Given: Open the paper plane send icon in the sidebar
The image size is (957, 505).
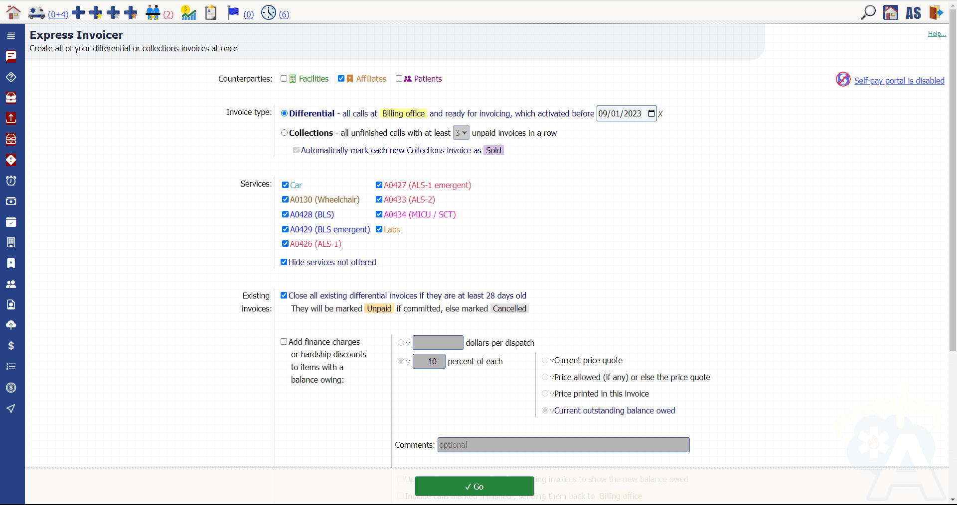Looking at the screenshot, I should pyautogui.click(x=10, y=408).
